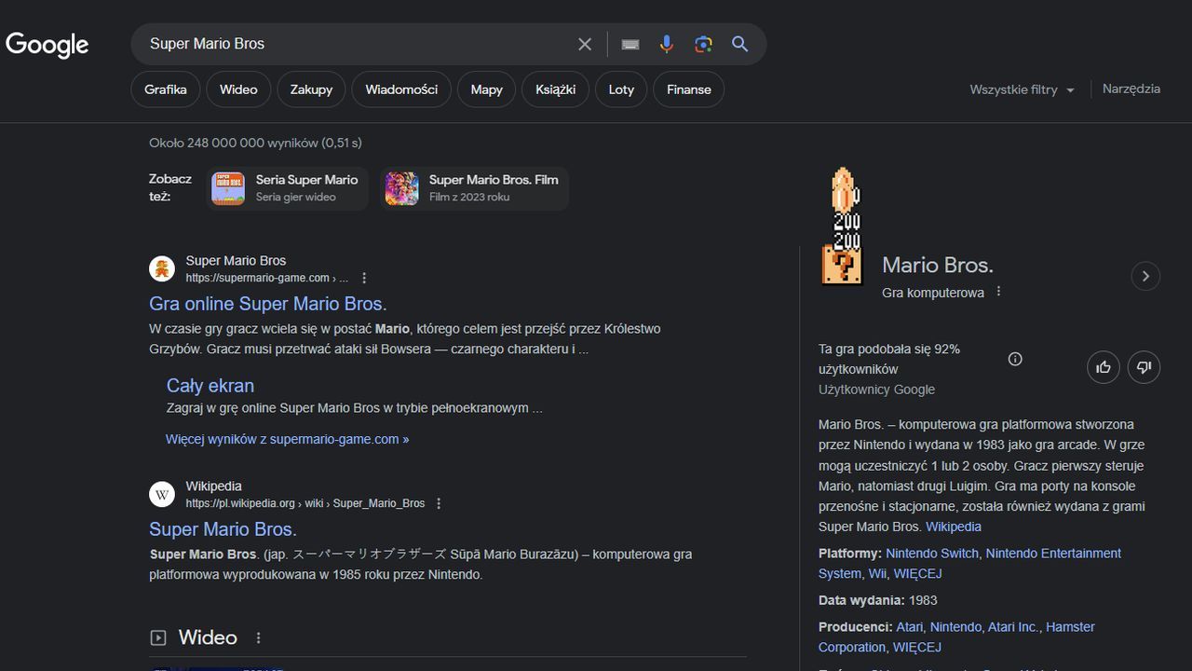
Task: Show info about the 92% rating
Action: click(1015, 359)
